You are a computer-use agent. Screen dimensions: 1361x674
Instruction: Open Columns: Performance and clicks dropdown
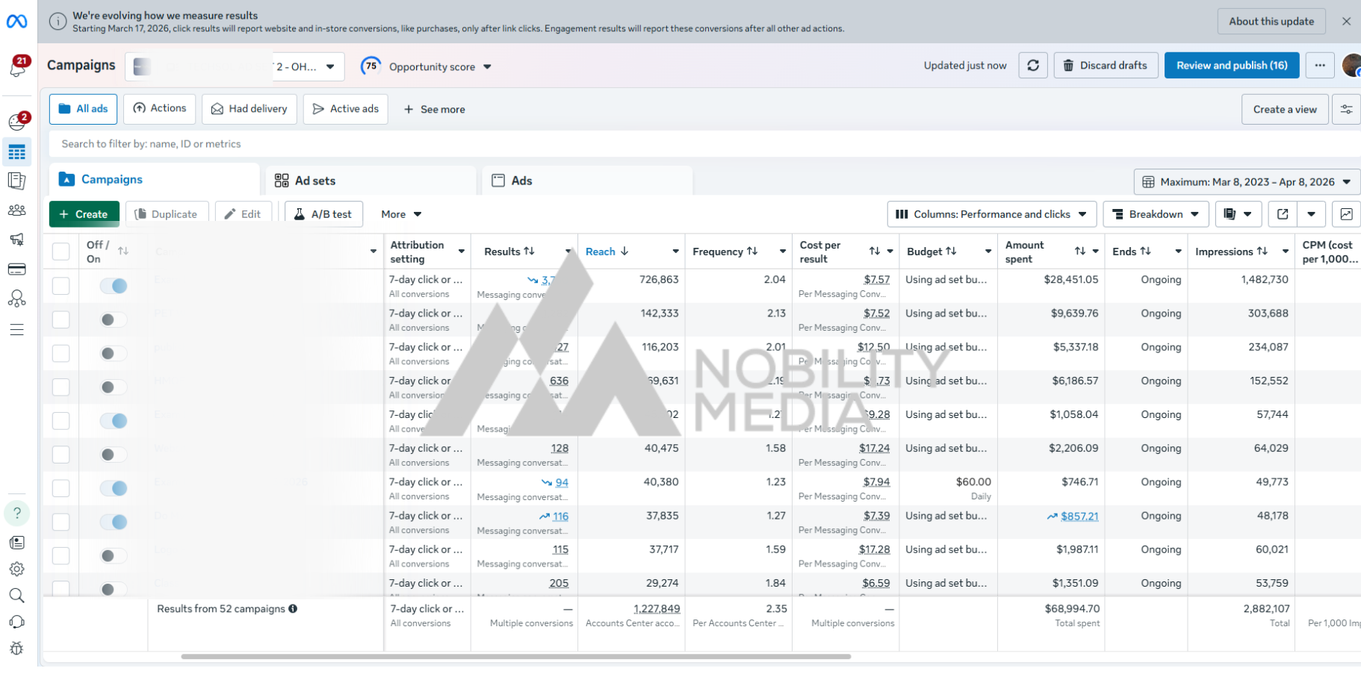(991, 214)
